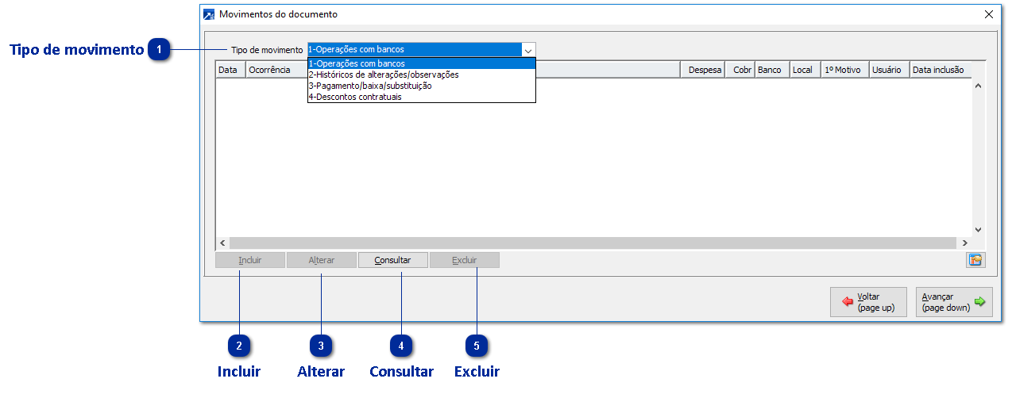Click the Local column header
The width and height of the screenshot is (1012, 394).
pos(805,70)
